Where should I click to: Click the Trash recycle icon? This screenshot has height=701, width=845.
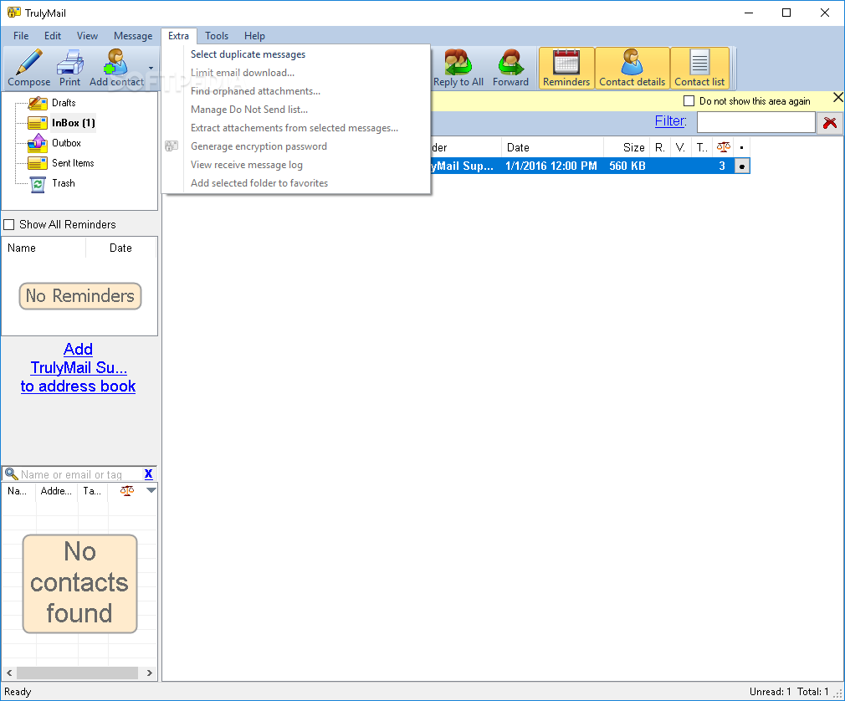38,184
